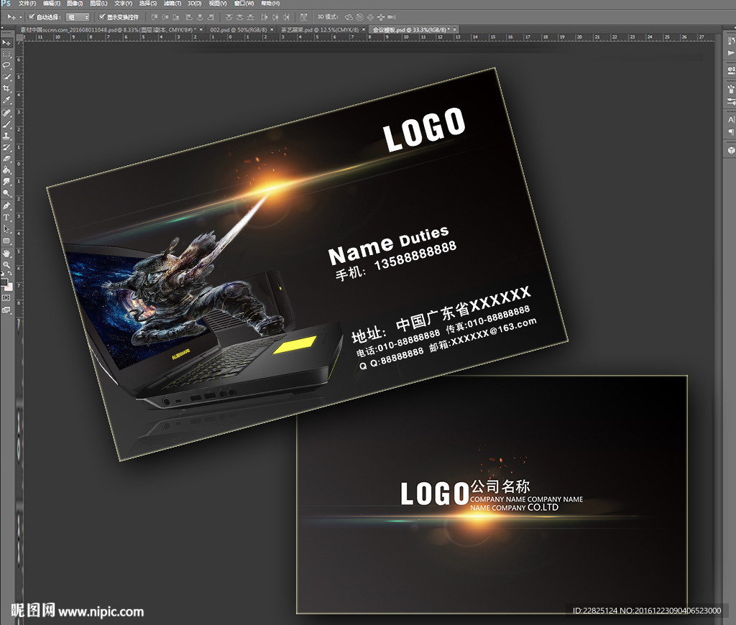Click the 3D rotate mode icon

tap(349, 17)
